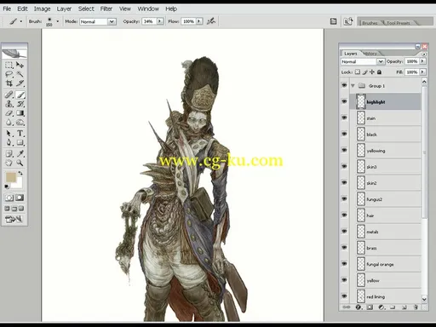Viewport: 436px width, 327px height.
Task: Select the Hand tool
Action: click(9, 163)
